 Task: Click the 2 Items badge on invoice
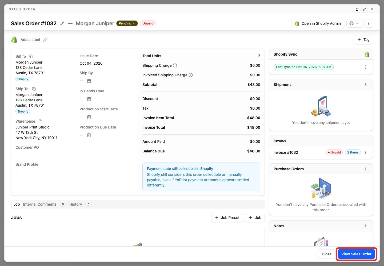click(x=353, y=152)
